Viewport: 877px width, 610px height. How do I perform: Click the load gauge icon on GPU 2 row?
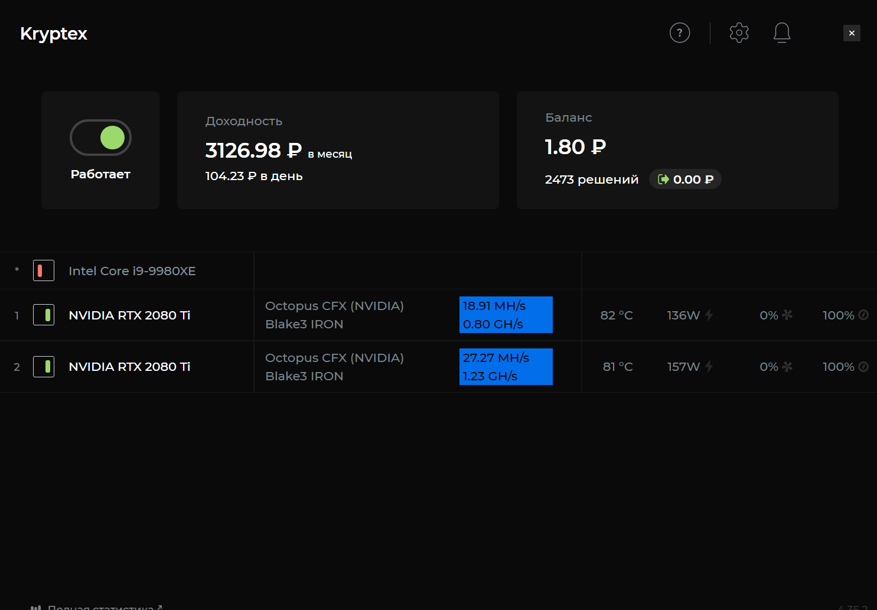(x=863, y=367)
